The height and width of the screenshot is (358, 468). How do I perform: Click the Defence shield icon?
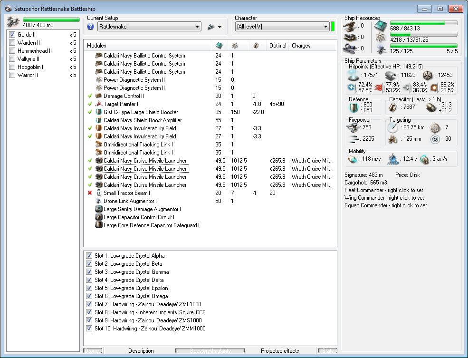pyautogui.click(x=354, y=107)
